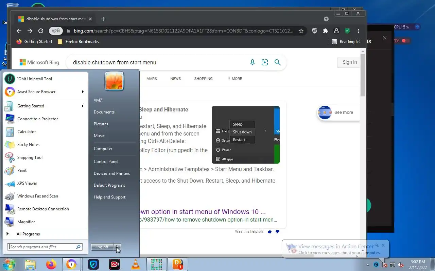Image resolution: width=435 pixels, height=271 pixels.
Task: Open Pictures from Start menu
Action: [x=101, y=124]
